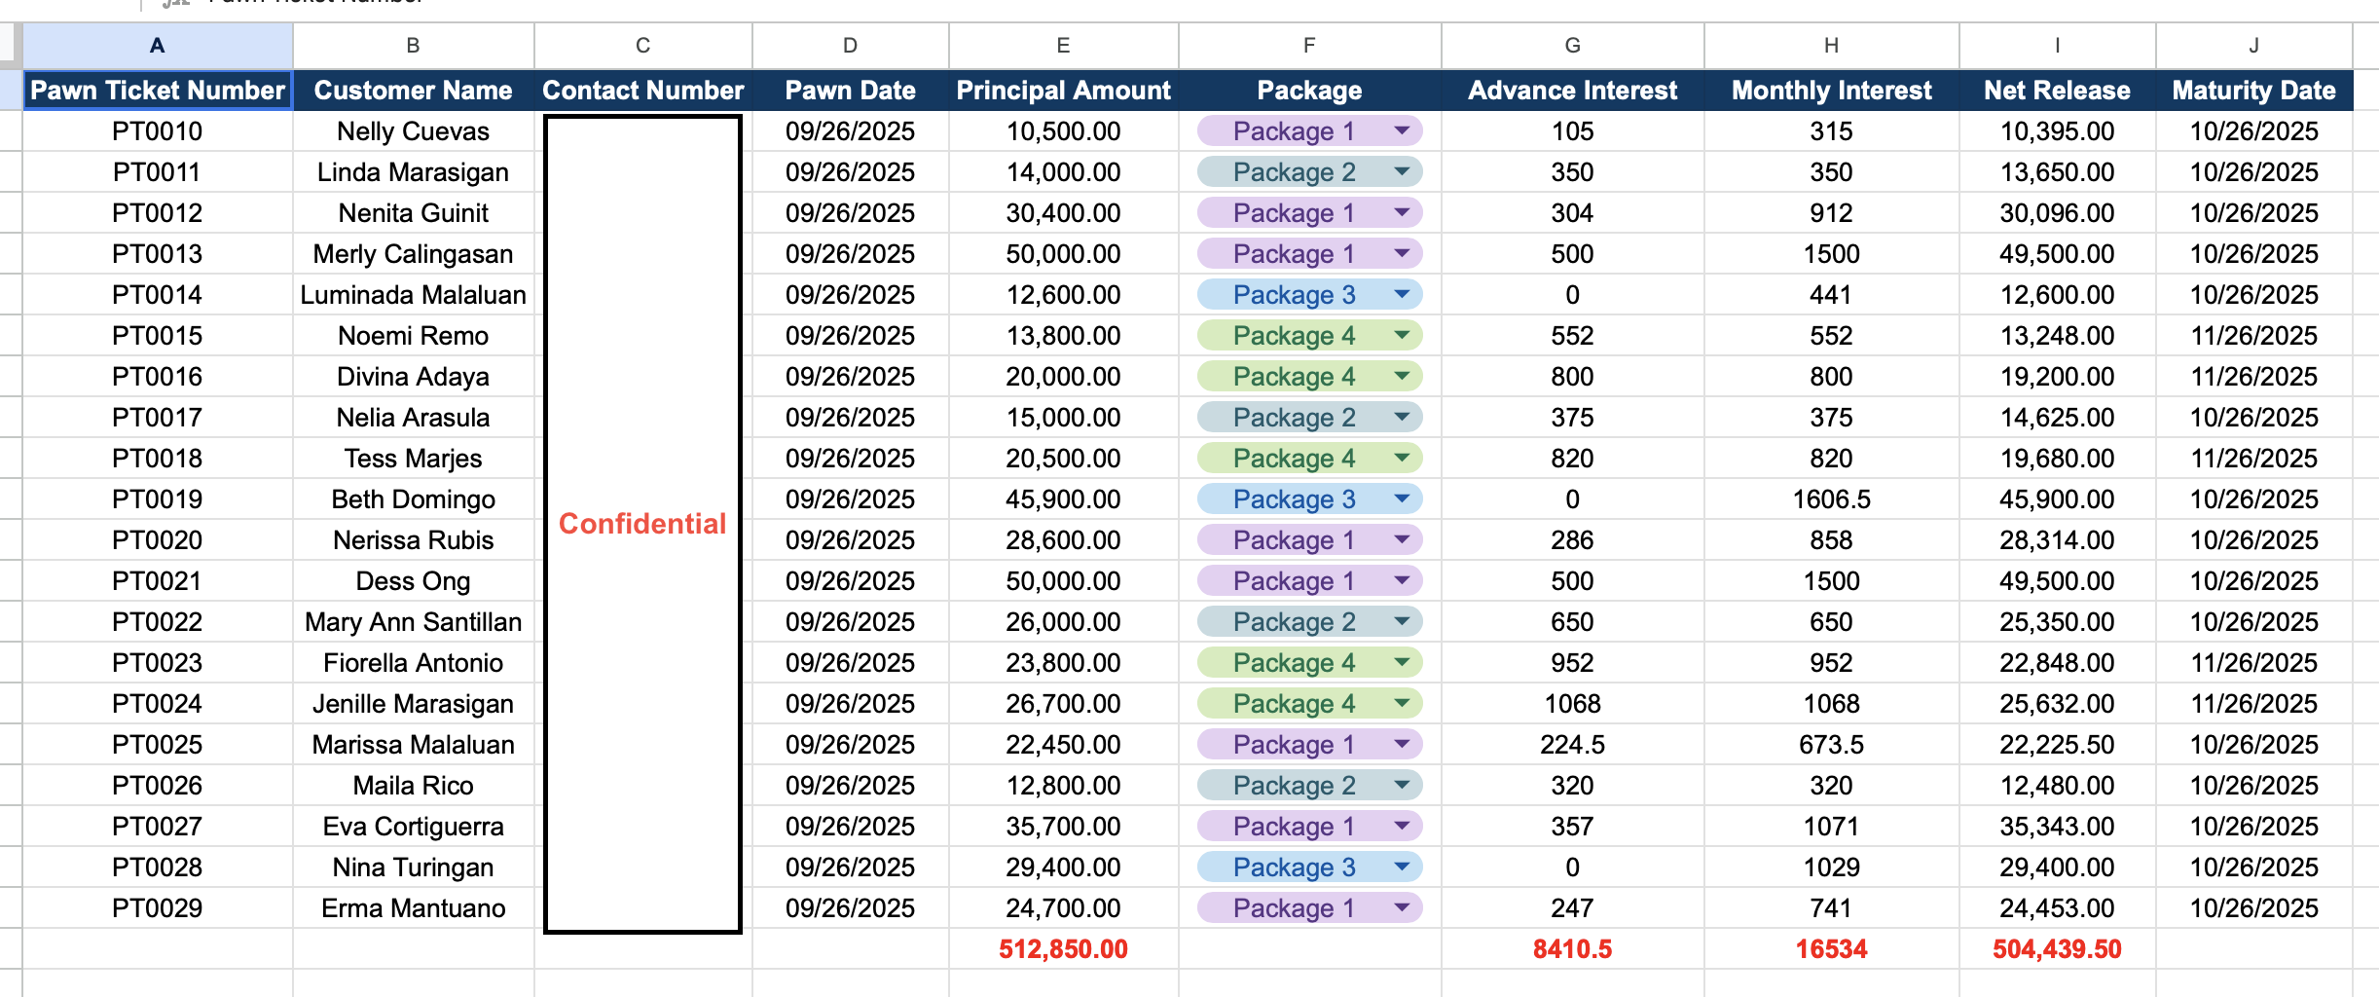Open the Package 4 dropdown for Noemi Remo
Viewport: 2379px width, 997px height.
[1402, 335]
